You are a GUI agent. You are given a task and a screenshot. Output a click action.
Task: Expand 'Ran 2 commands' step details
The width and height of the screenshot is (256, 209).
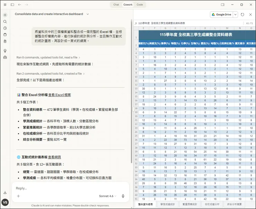point(51,74)
